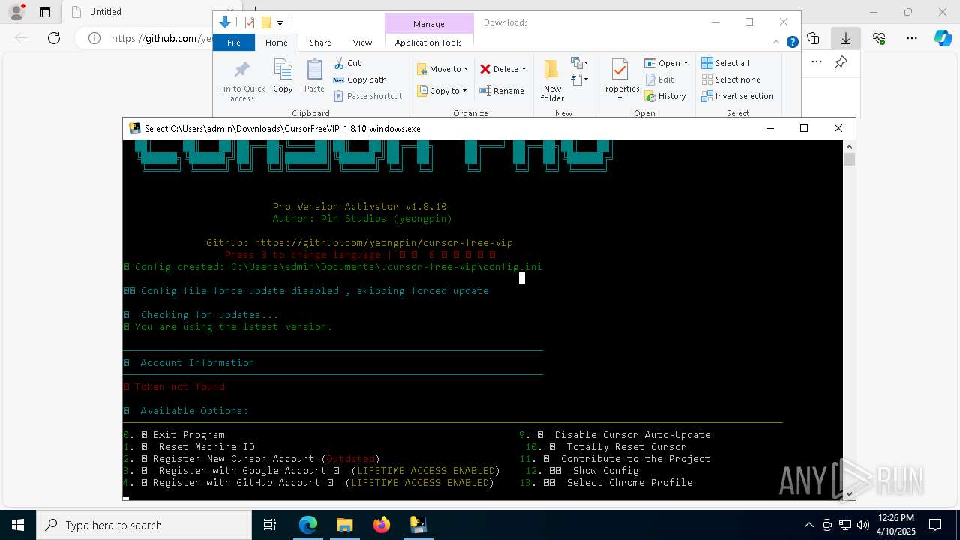Open the Copilot icon in Edge
This screenshot has width=960, height=540.
tap(943, 38)
